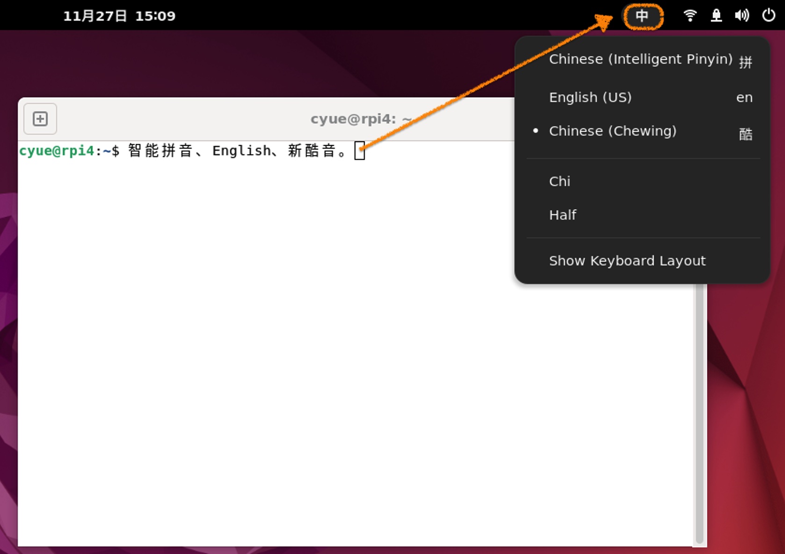
Task: Toggle the Half width entry
Action: pyautogui.click(x=562, y=215)
